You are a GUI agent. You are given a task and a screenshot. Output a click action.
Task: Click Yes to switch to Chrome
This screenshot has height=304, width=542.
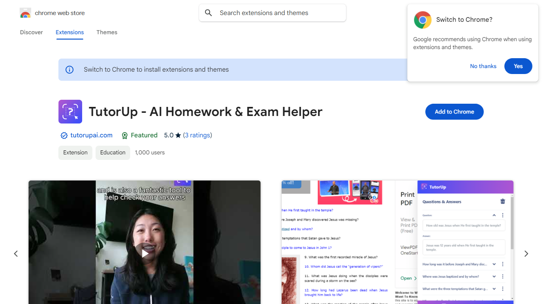pyautogui.click(x=518, y=66)
